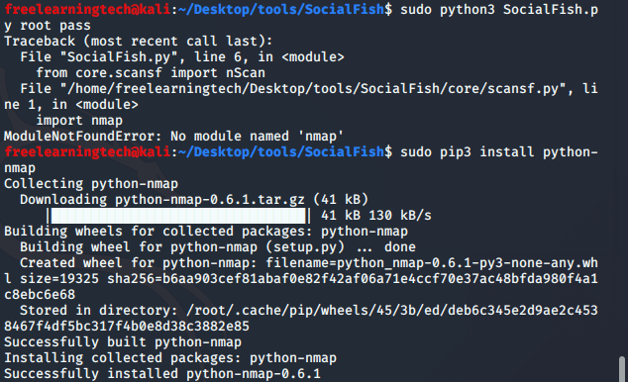Viewport: 628px width, 382px height.
Task: Click the 'import nmap' traceback line
Action: click(79, 121)
